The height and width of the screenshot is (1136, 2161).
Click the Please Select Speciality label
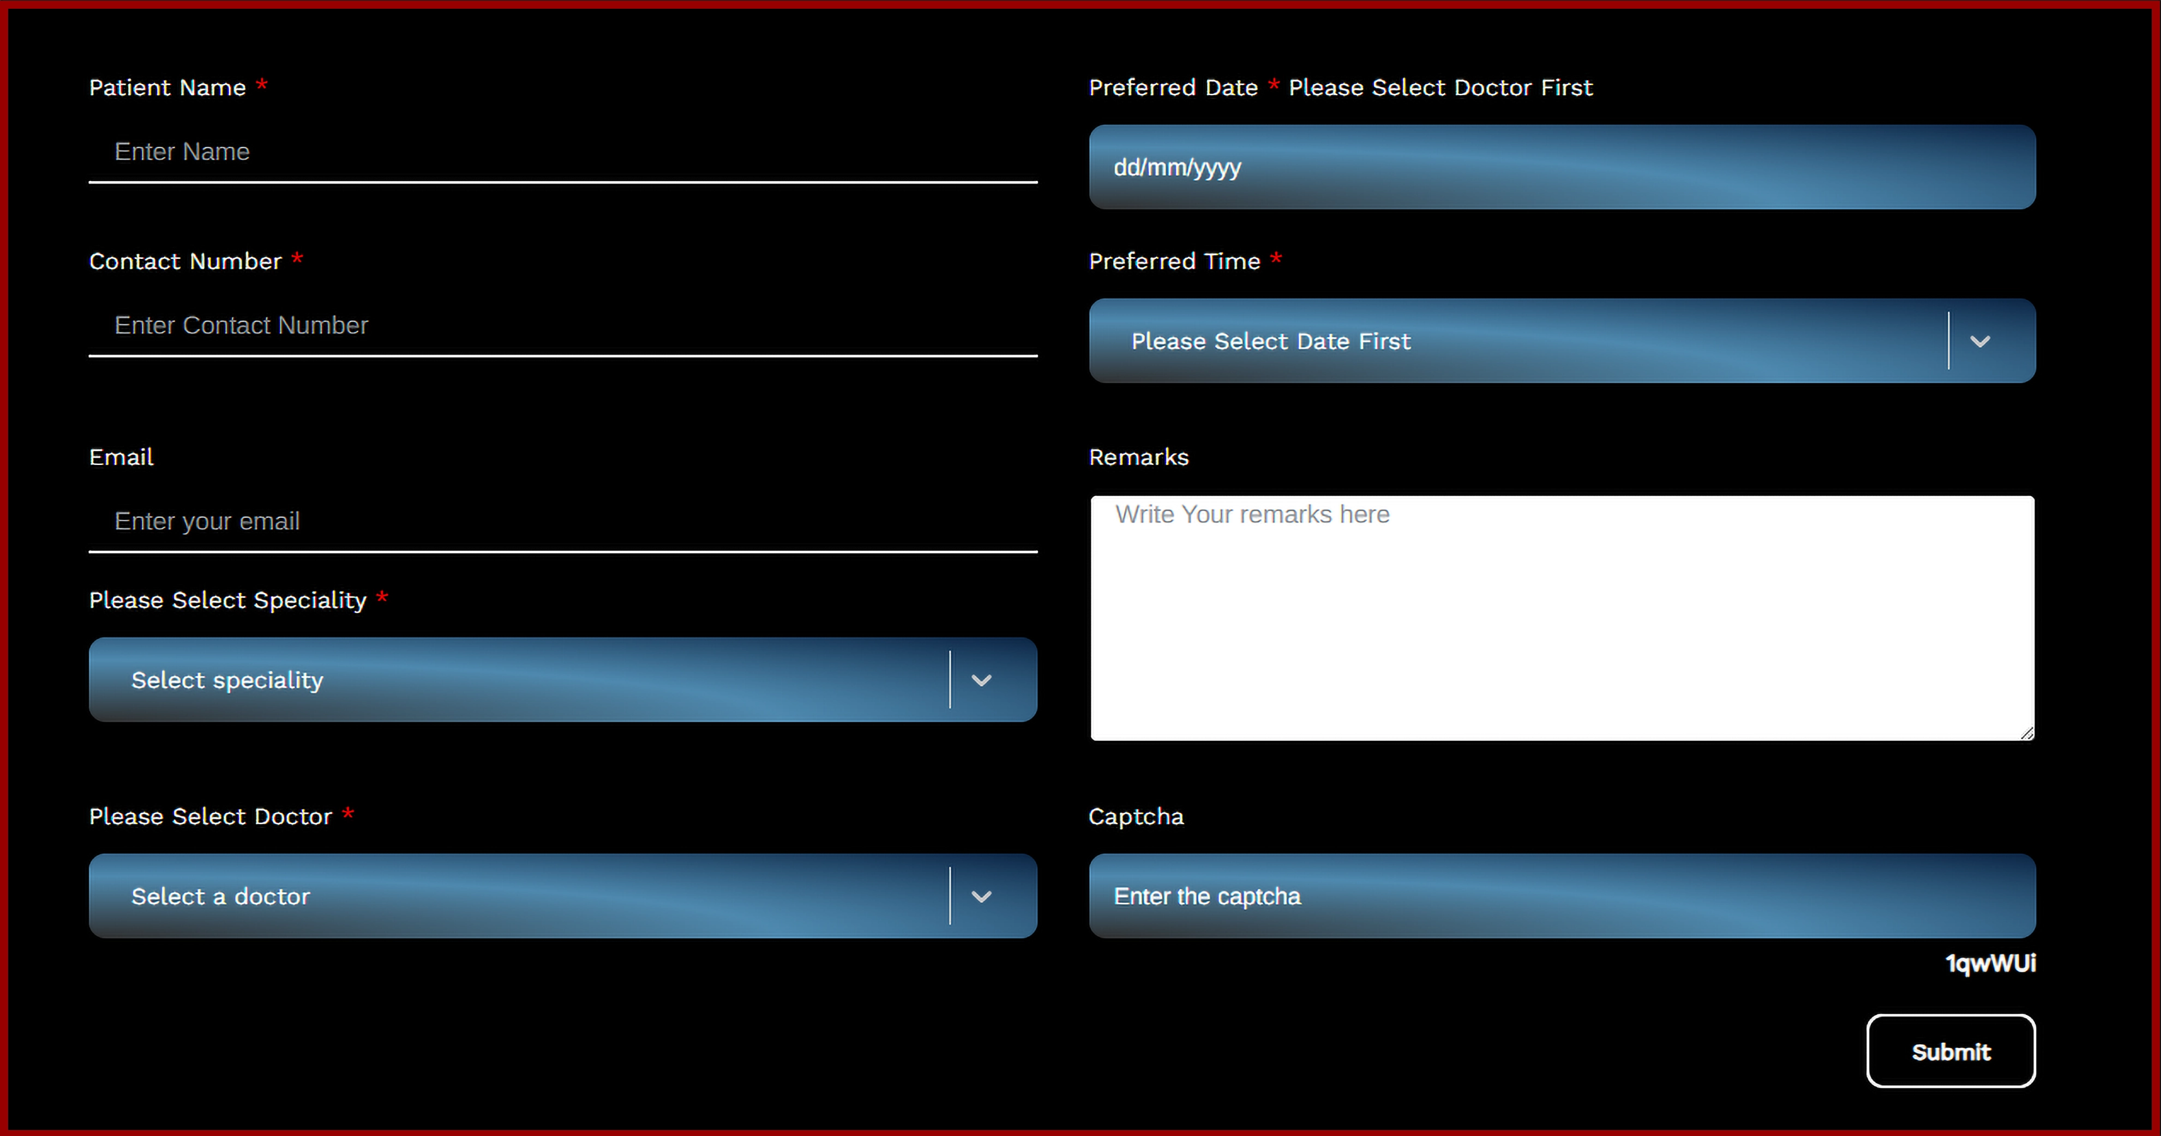227,600
